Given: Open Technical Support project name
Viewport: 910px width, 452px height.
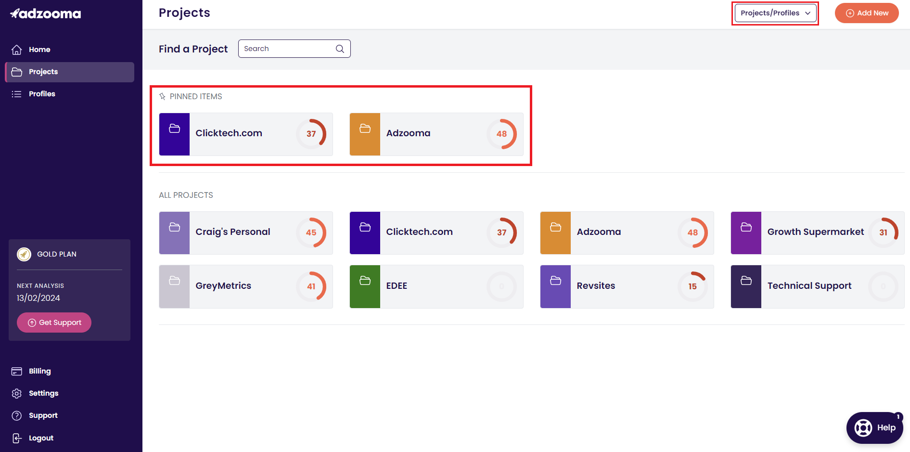Looking at the screenshot, I should (809, 286).
